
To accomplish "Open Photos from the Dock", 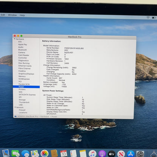I will 45,154.
